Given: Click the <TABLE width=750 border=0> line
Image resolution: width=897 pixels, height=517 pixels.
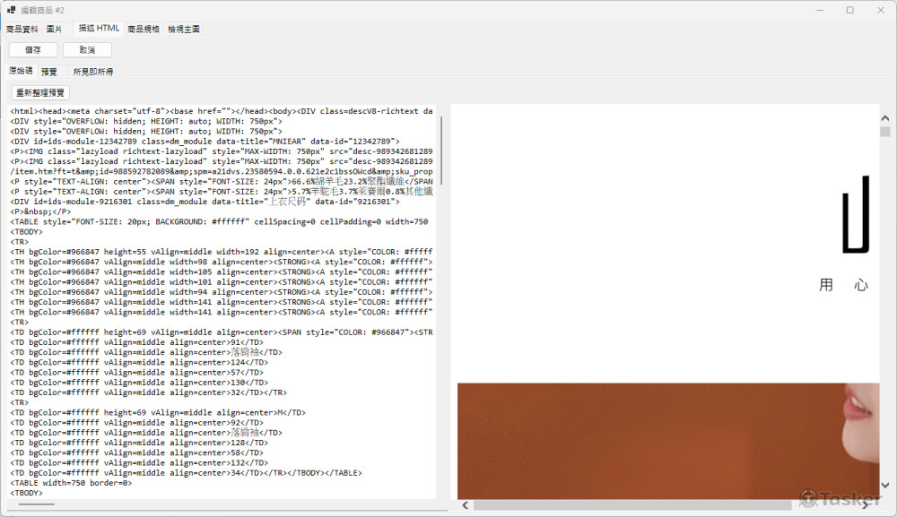Looking at the screenshot, I should pos(71,483).
